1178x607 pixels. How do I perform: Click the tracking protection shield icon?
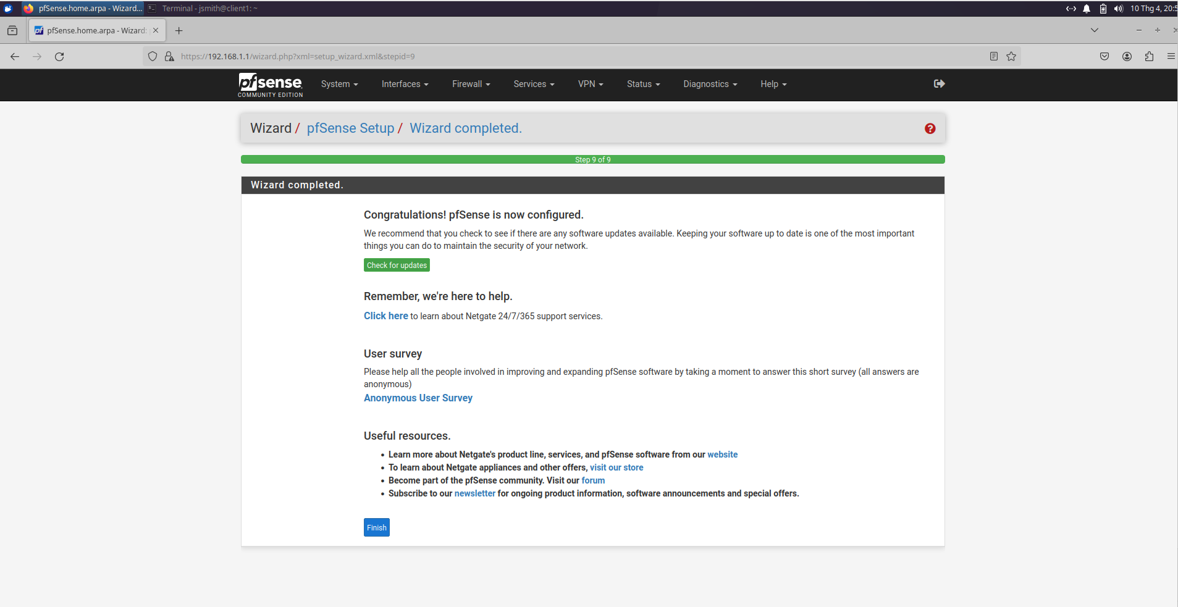pyautogui.click(x=153, y=56)
